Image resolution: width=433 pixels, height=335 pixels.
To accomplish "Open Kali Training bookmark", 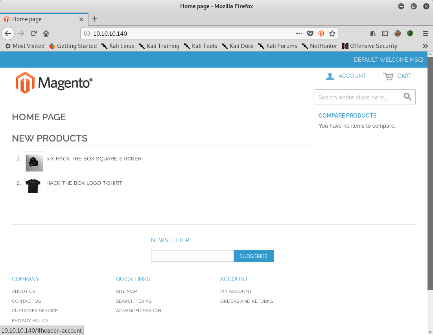I will coord(159,46).
